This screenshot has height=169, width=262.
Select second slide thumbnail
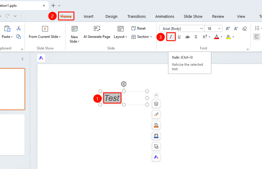click(12, 135)
